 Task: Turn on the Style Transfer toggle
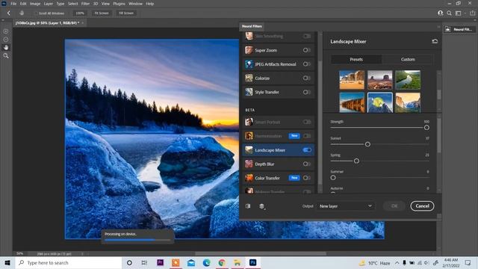307,92
